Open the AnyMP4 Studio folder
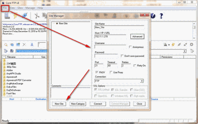 coord(14,74)
